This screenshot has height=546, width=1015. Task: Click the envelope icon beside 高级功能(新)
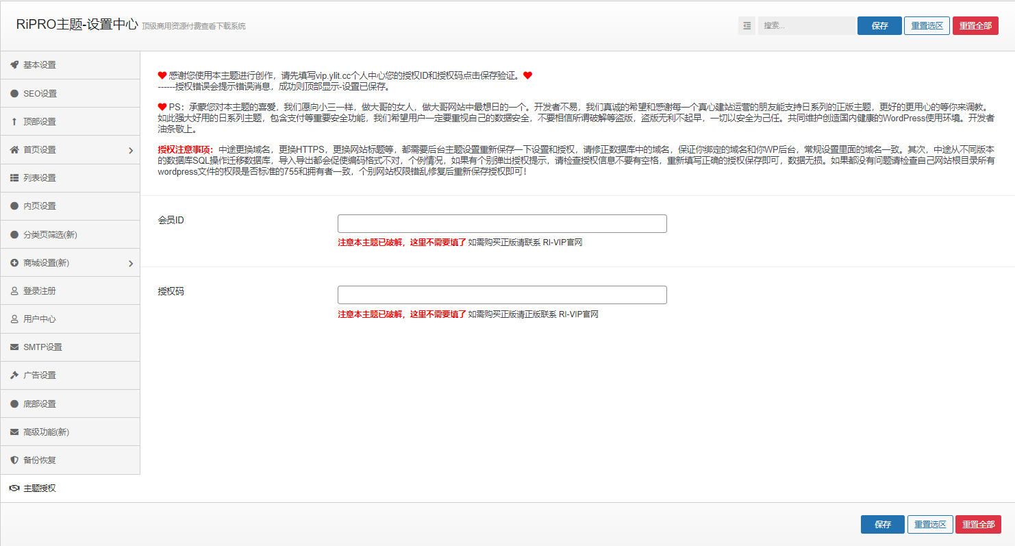[x=14, y=432]
